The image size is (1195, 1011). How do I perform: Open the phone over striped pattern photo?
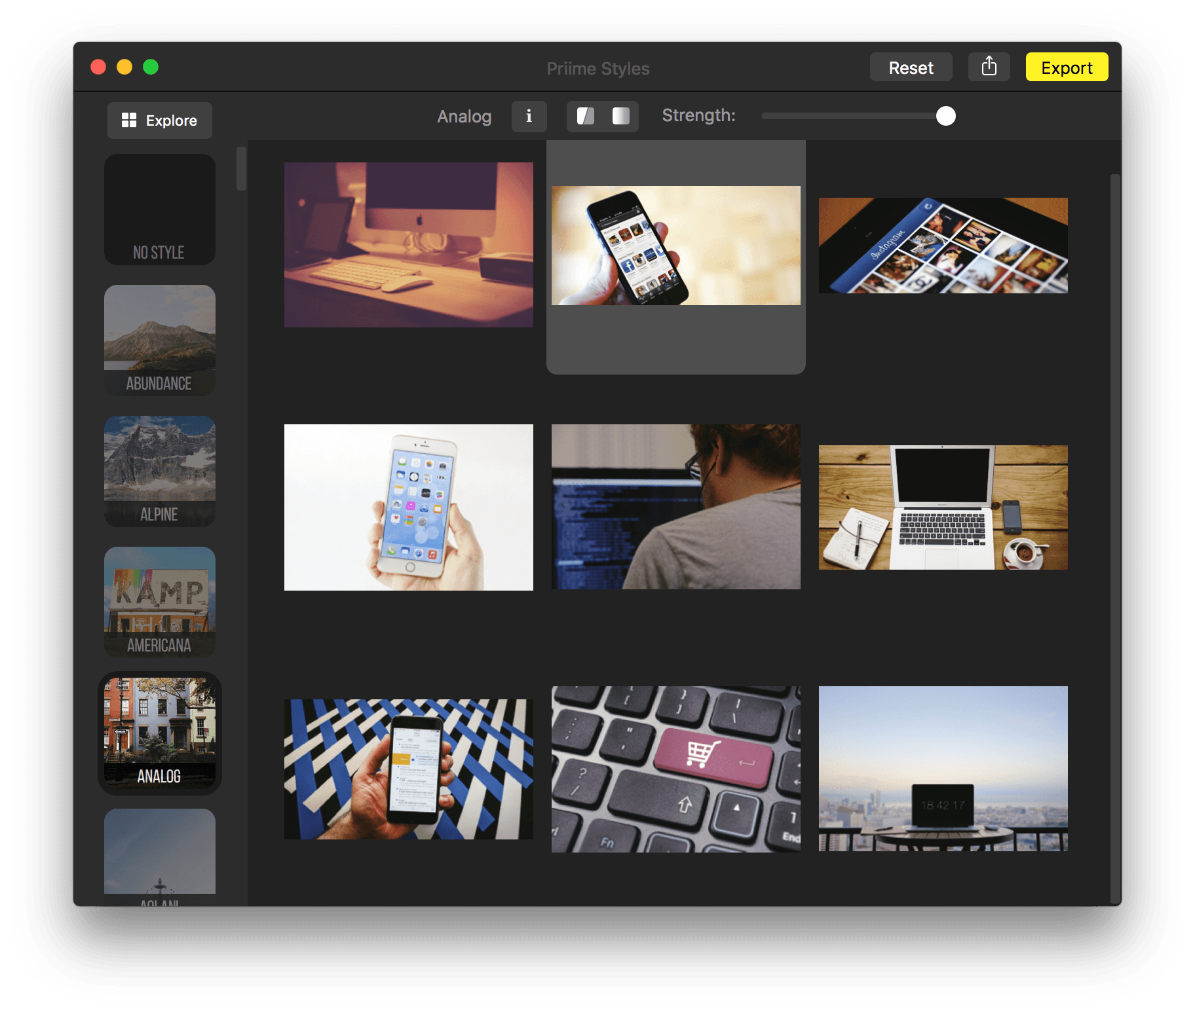409,769
